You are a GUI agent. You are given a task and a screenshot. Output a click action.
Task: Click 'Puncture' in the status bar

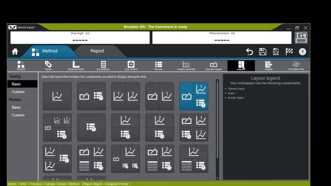[36, 184]
